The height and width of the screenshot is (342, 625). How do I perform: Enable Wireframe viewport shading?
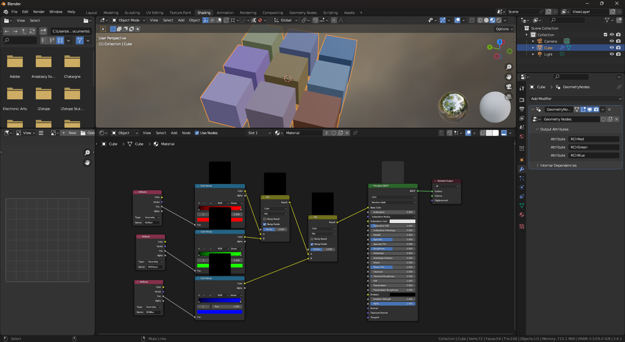(480, 20)
